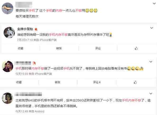The width and height of the screenshot is (157, 115).
Task: Click 转发 under the deleted videos post
Action: click(x=58, y=82)
